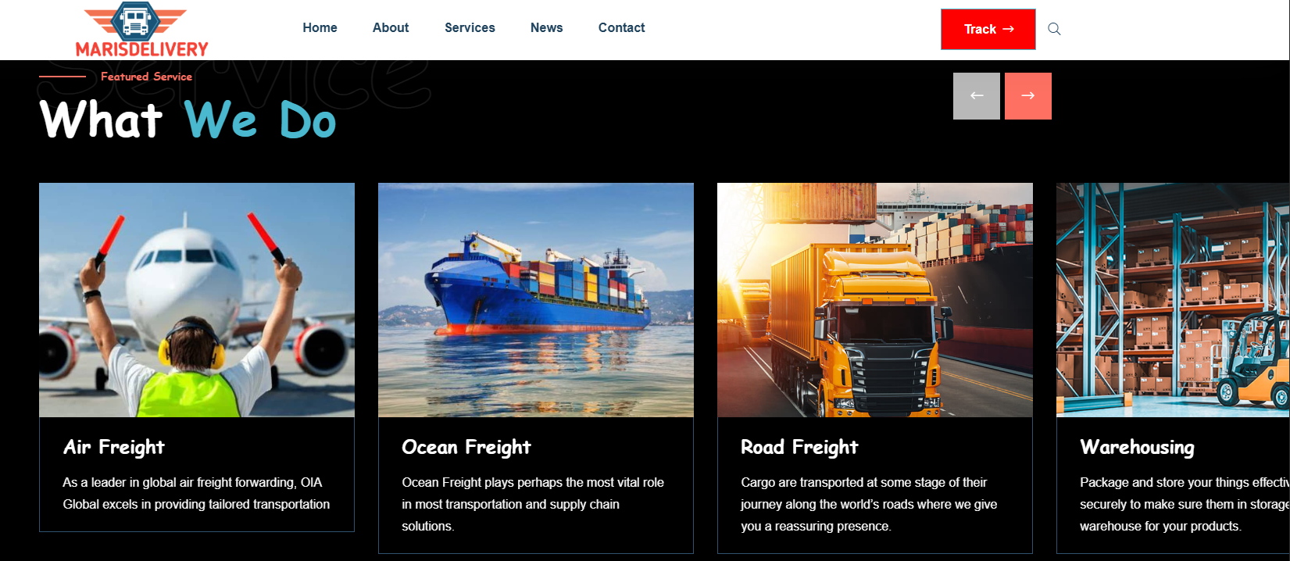
Task: Open the About menu item
Action: 391,28
